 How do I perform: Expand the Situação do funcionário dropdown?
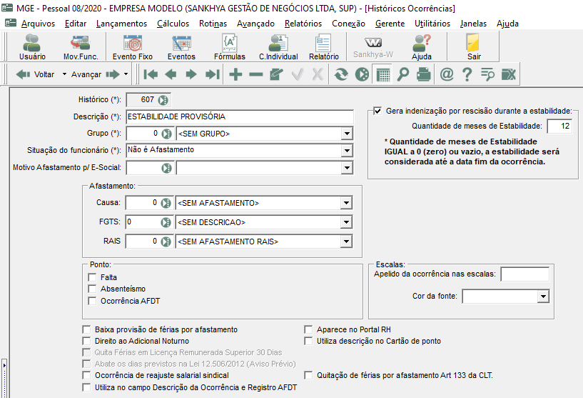point(347,151)
